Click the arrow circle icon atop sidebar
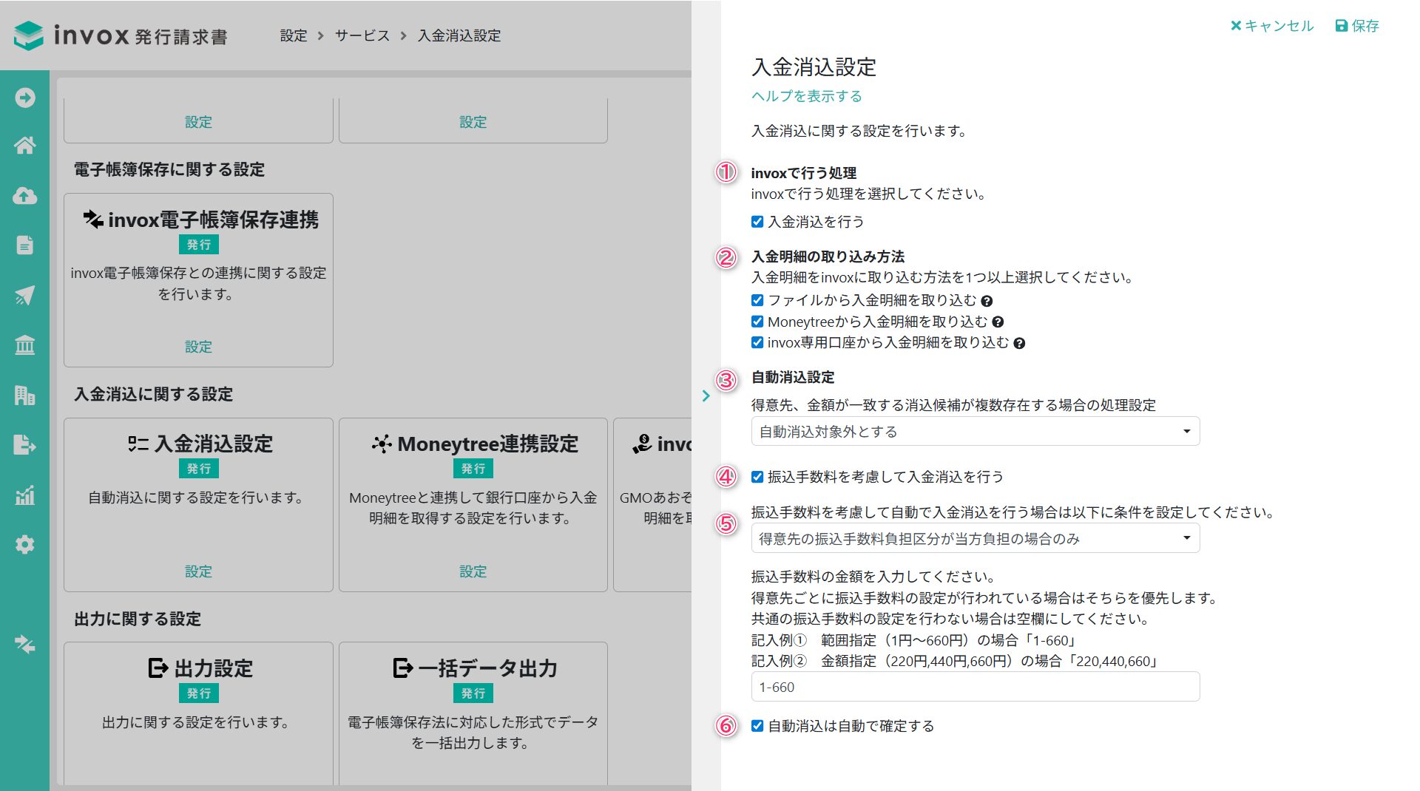This screenshot has width=1420, height=791. pyautogui.click(x=24, y=98)
